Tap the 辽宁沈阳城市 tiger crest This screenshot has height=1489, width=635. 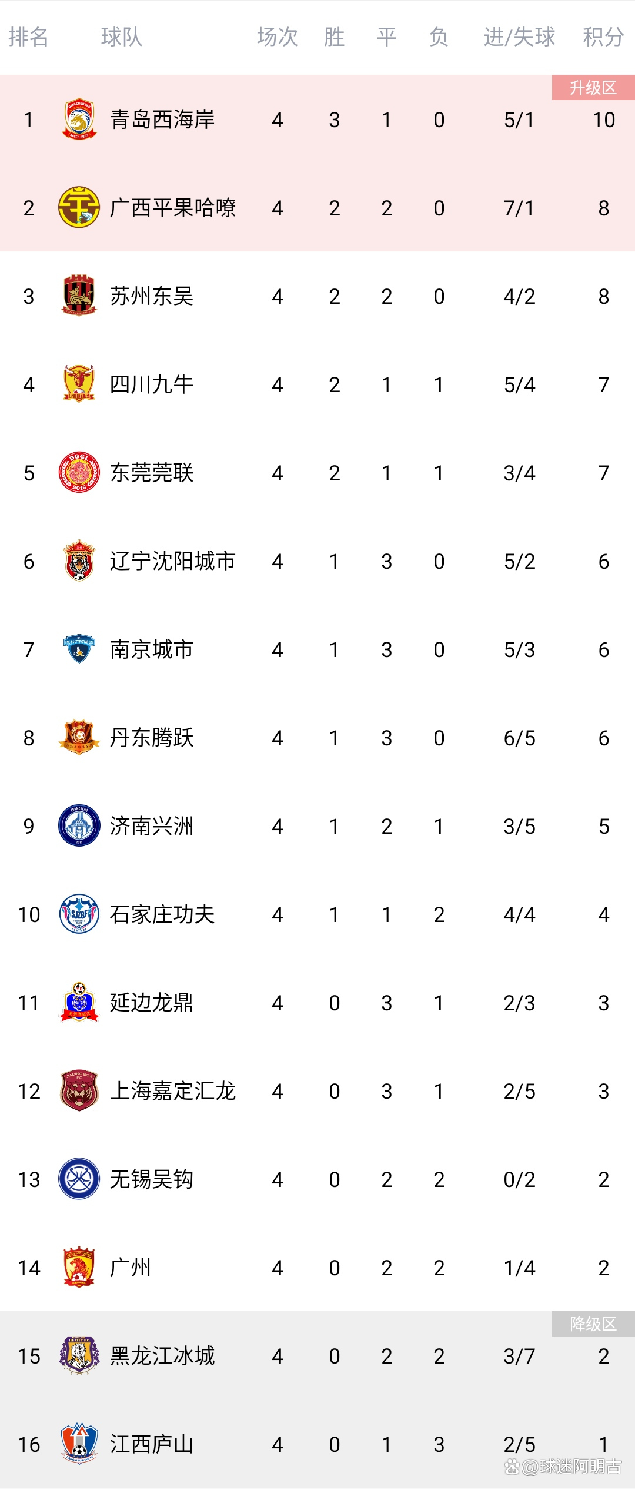click(x=79, y=561)
